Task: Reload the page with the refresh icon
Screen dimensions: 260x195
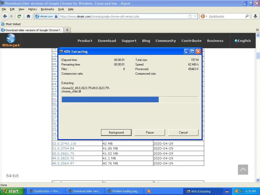Action: (19, 16)
